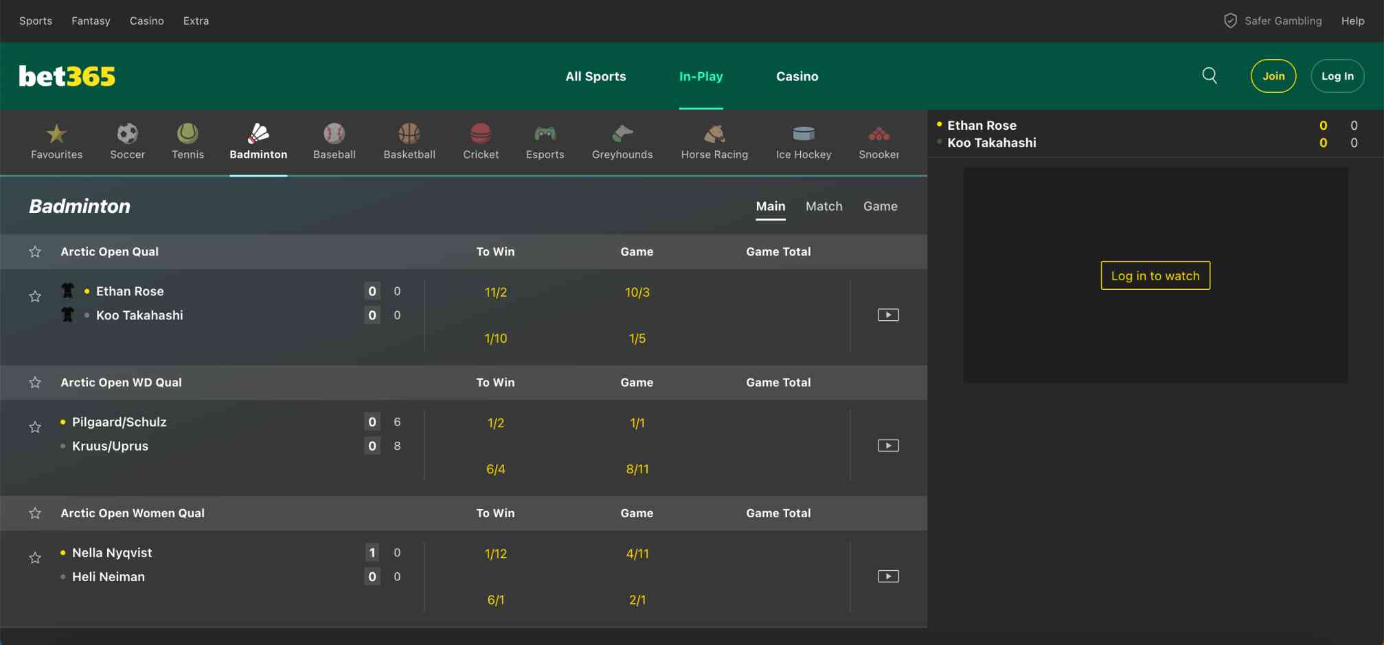
Task: Select the 11/2 odds for Ethan Rose
Action: [496, 291]
